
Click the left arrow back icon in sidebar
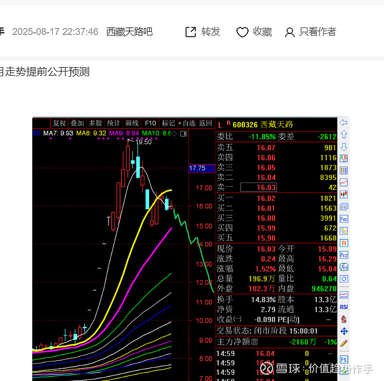pos(344,123)
